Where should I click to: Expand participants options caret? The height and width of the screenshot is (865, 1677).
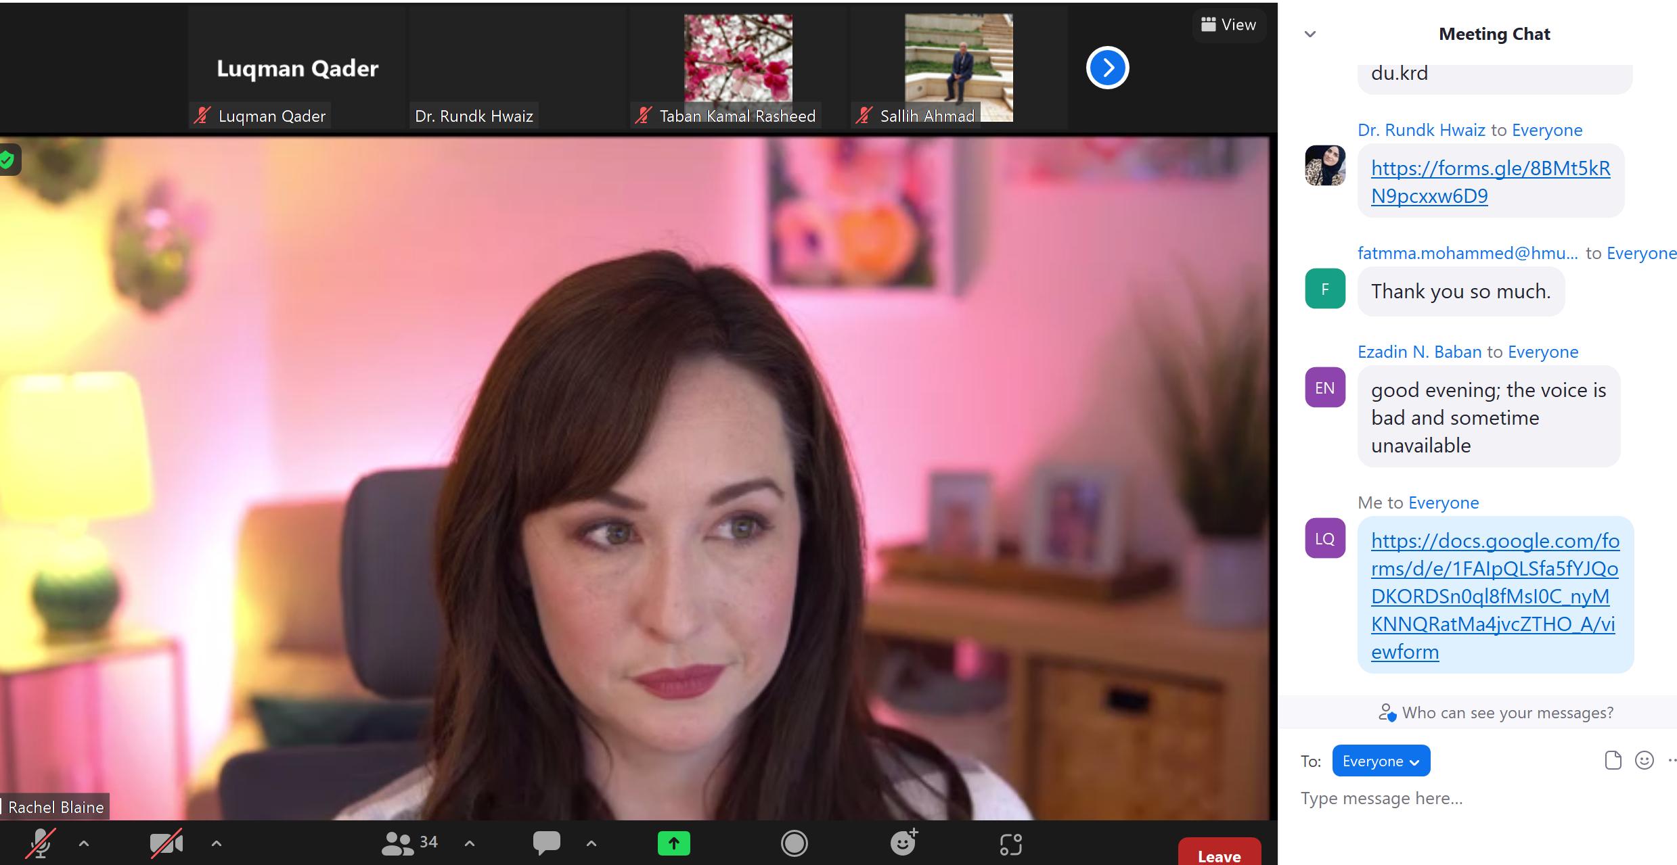coord(470,843)
